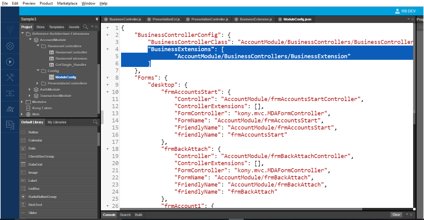The image size is (424, 220).
Task: Select the RichText widget in the library
Action: [x=58, y=205]
